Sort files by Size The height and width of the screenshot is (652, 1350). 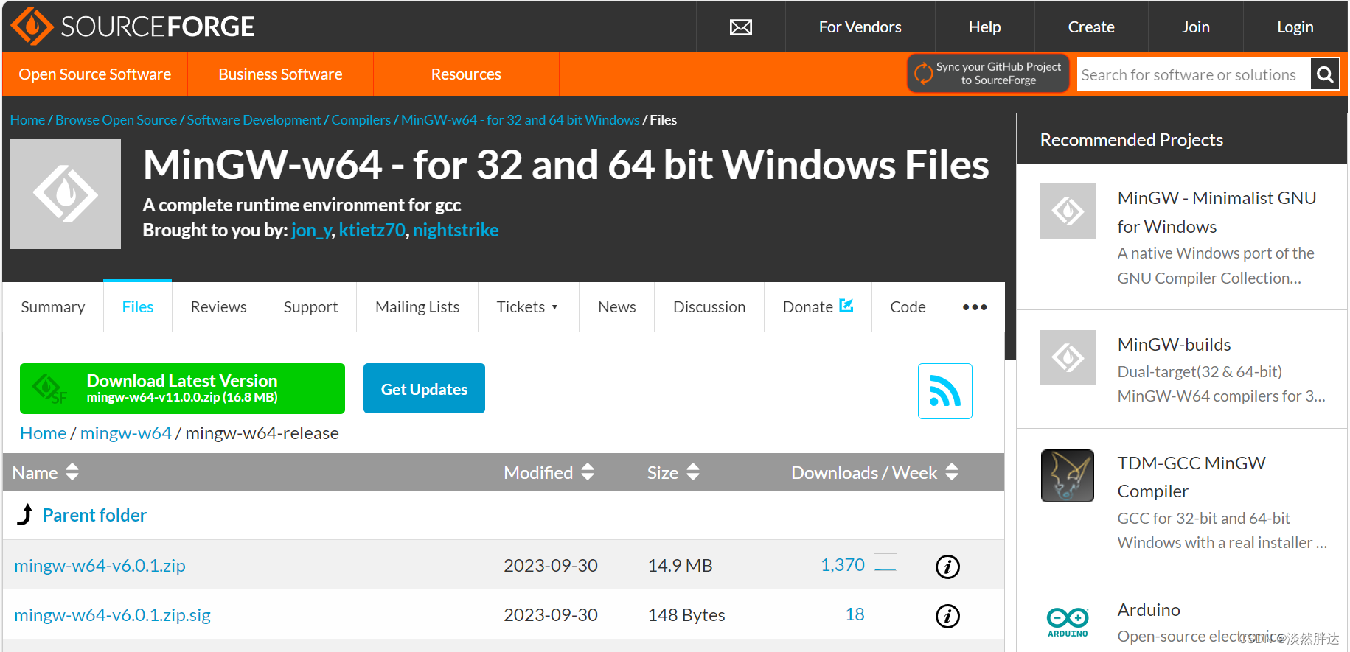[x=673, y=472]
